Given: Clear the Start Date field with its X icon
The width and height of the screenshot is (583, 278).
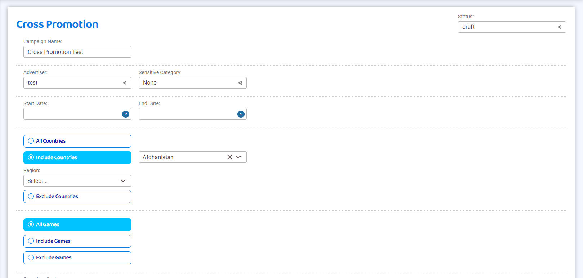Looking at the screenshot, I should (126, 114).
